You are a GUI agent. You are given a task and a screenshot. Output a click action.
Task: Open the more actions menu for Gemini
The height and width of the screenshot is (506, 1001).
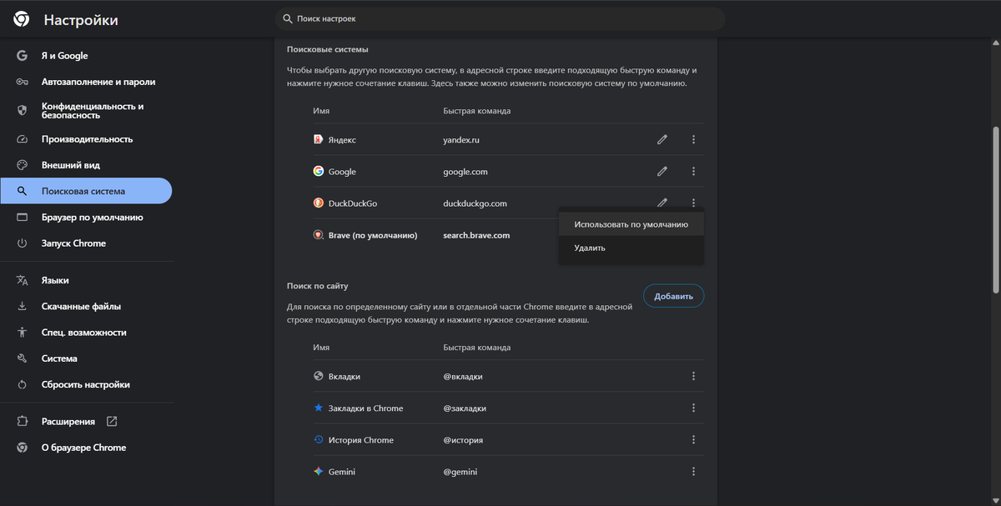click(x=693, y=472)
